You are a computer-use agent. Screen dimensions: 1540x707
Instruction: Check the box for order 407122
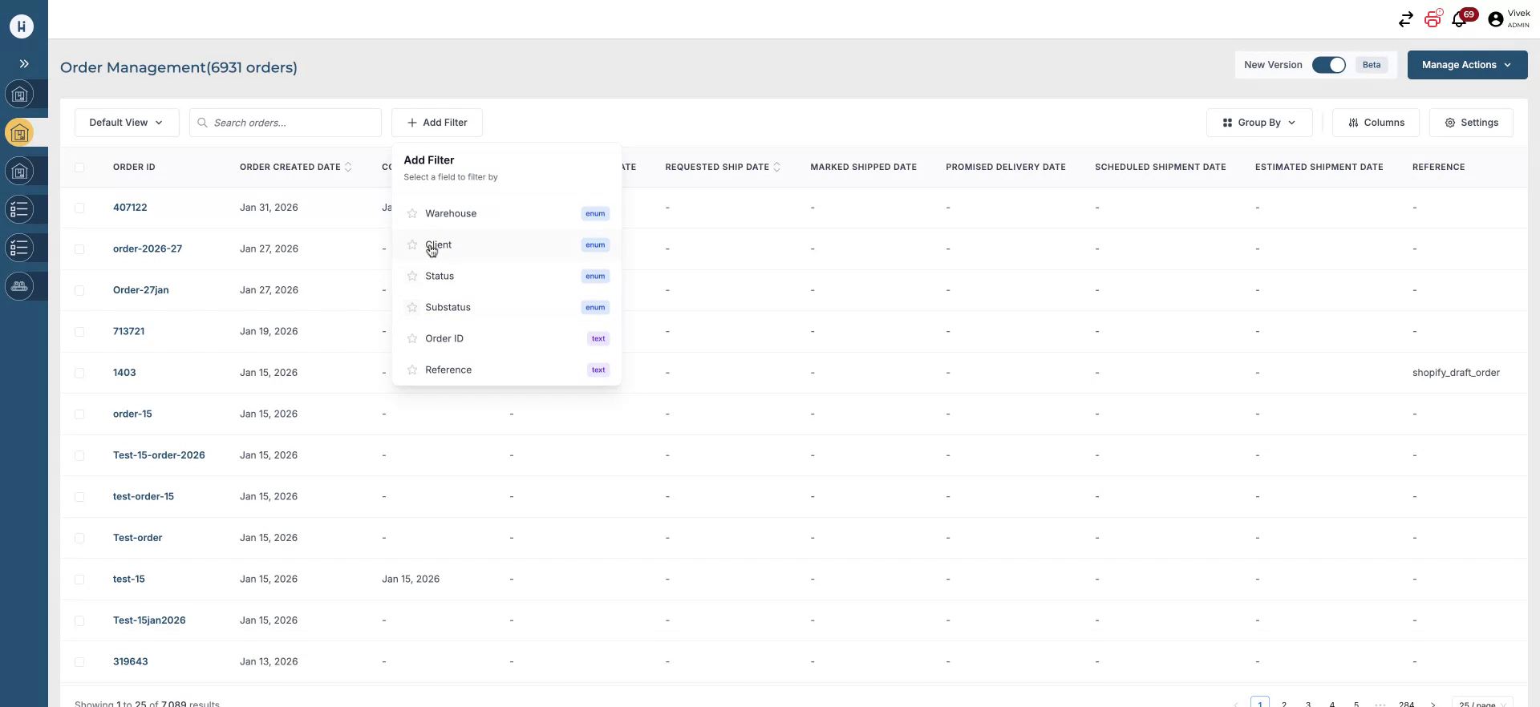pyautogui.click(x=79, y=208)
